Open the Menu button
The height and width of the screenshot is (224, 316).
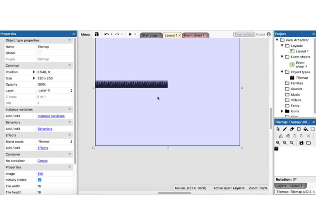point(85,34)
